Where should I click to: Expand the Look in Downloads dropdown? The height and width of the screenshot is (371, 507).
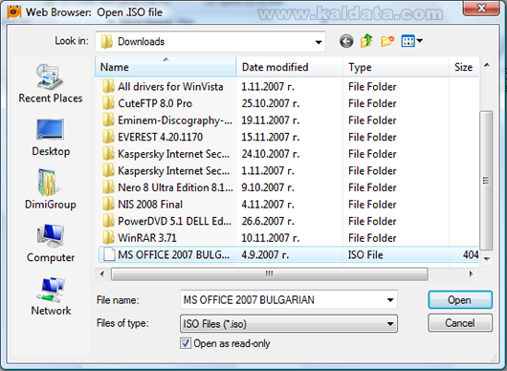[319, 42]
